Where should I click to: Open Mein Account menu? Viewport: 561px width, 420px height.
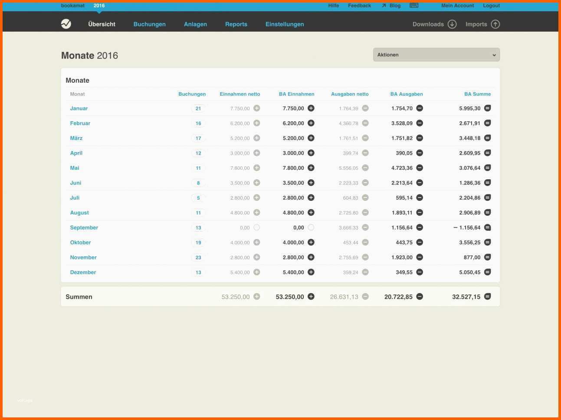[x=457, y=6]
